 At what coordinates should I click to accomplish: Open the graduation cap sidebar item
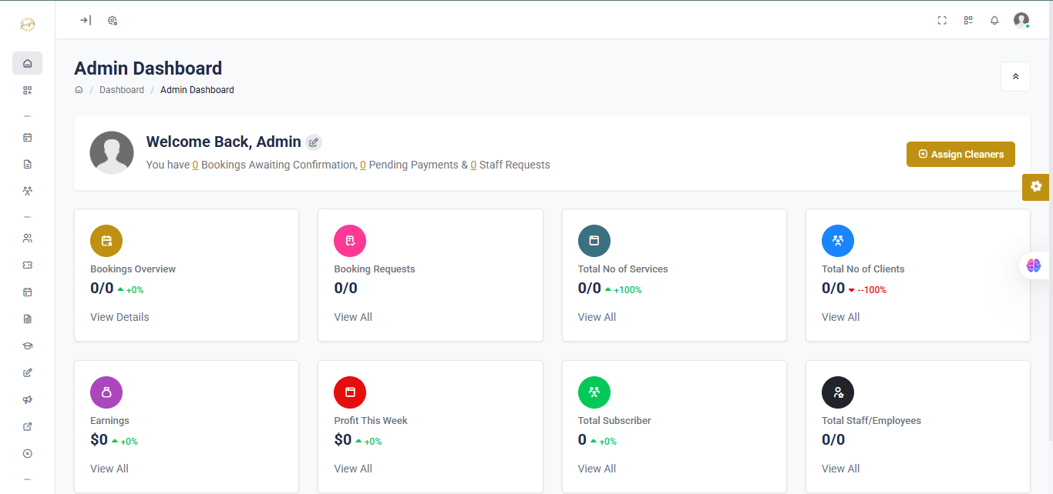pyautogui.click(x=28, y=346)
